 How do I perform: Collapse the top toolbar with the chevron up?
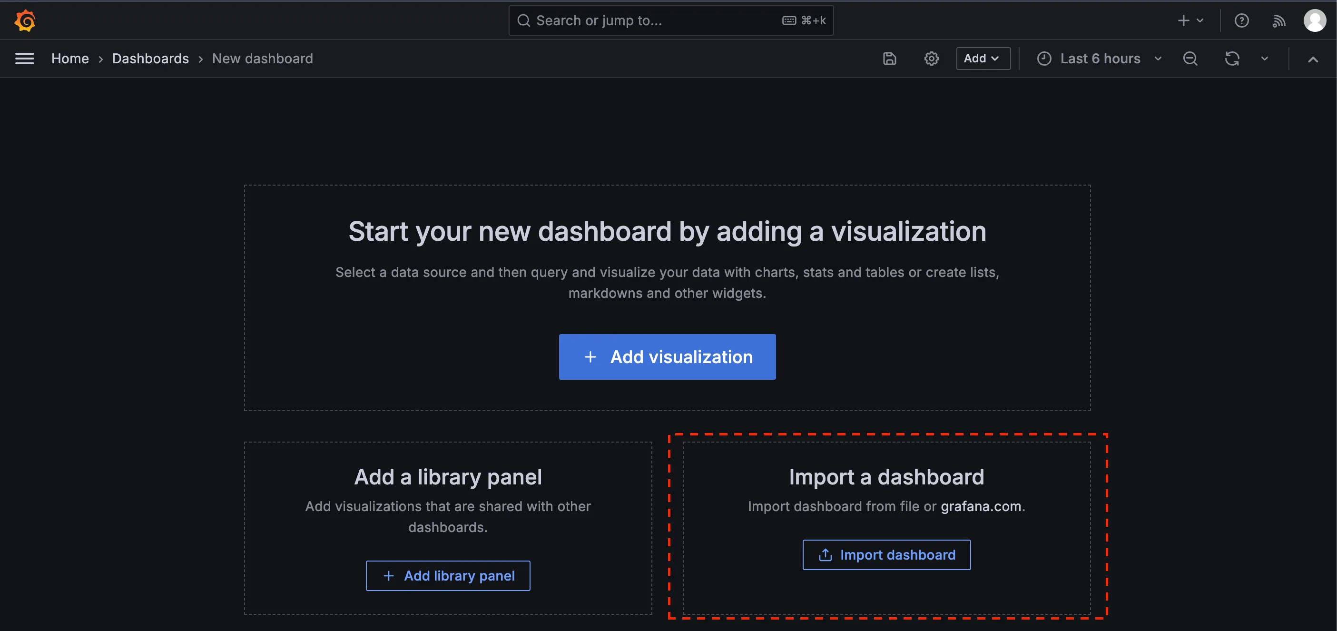point(1313,59)
